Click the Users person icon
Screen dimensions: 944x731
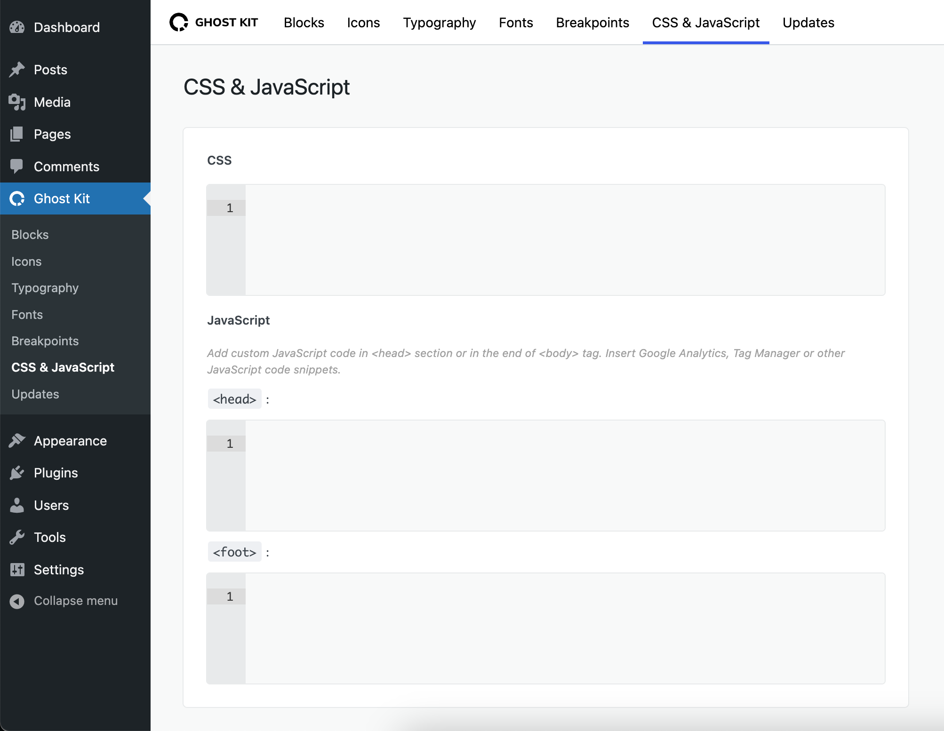pos(17,505)
